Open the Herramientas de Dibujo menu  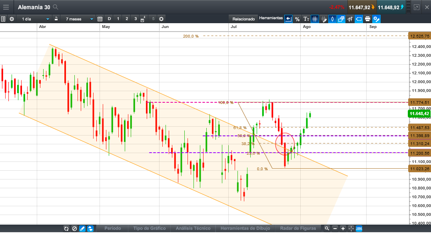coord(245,228)
